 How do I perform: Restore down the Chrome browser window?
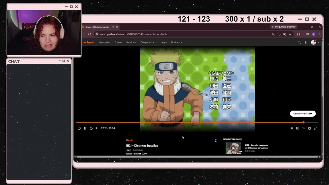[312, 27]
